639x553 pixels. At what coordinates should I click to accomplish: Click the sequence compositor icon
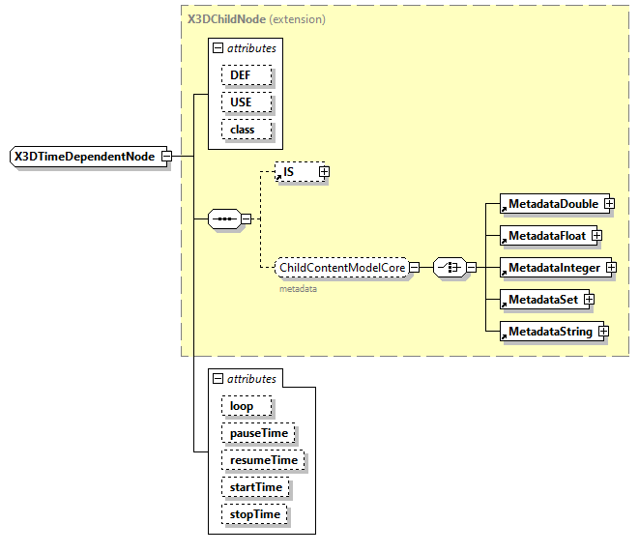coord(224,218)
